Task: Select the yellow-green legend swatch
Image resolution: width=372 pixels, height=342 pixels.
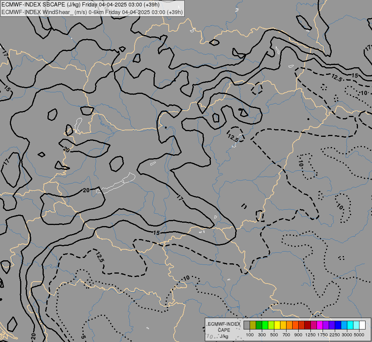Action: [271, 325]
